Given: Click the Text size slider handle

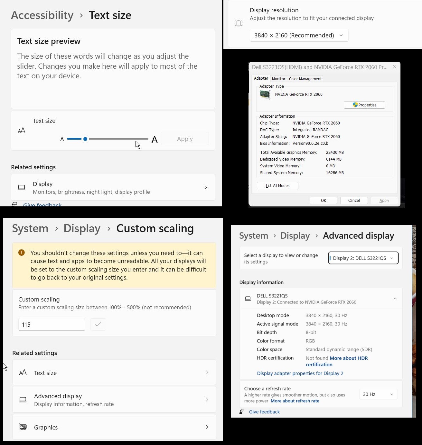Looking at the screenshot, I should click(x=85, y=139).
